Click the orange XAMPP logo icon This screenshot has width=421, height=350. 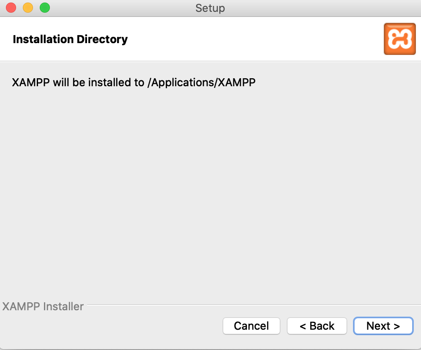click(399, 39)
